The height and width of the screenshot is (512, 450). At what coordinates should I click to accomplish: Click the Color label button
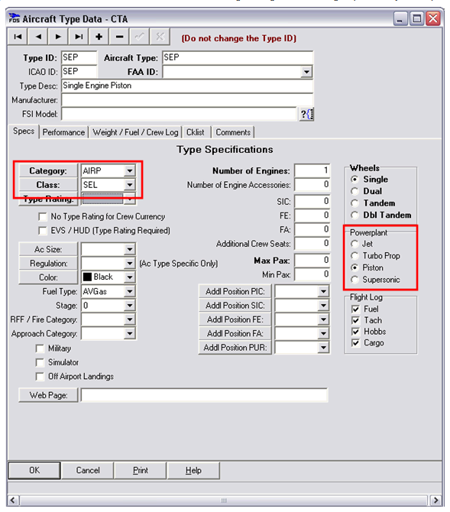[x=48, y=277]
